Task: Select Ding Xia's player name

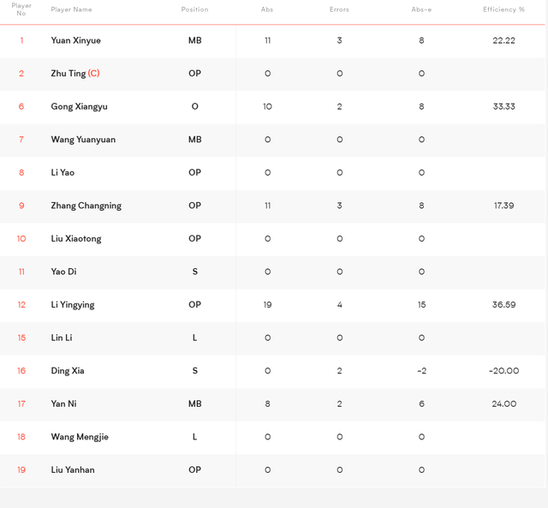Action: [68, 371]
